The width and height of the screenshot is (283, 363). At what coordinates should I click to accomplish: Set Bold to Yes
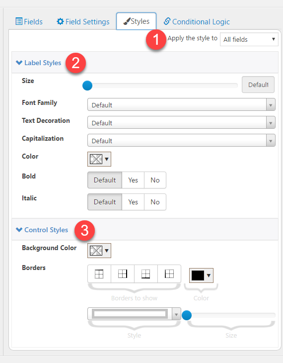[133, 180]
